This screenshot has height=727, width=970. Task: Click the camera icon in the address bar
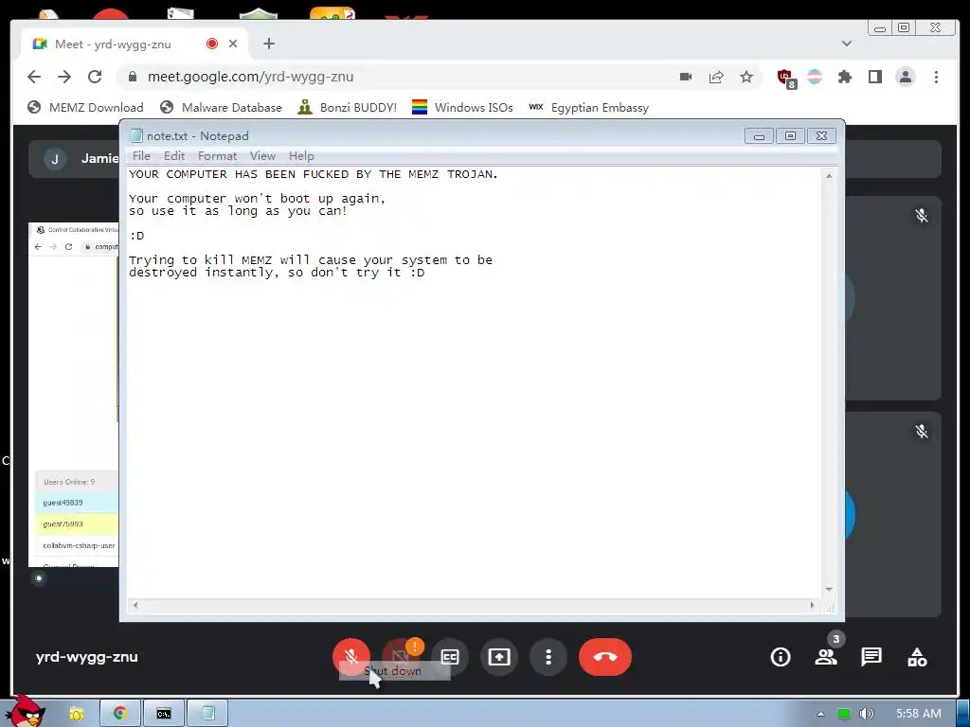point(686,77)
